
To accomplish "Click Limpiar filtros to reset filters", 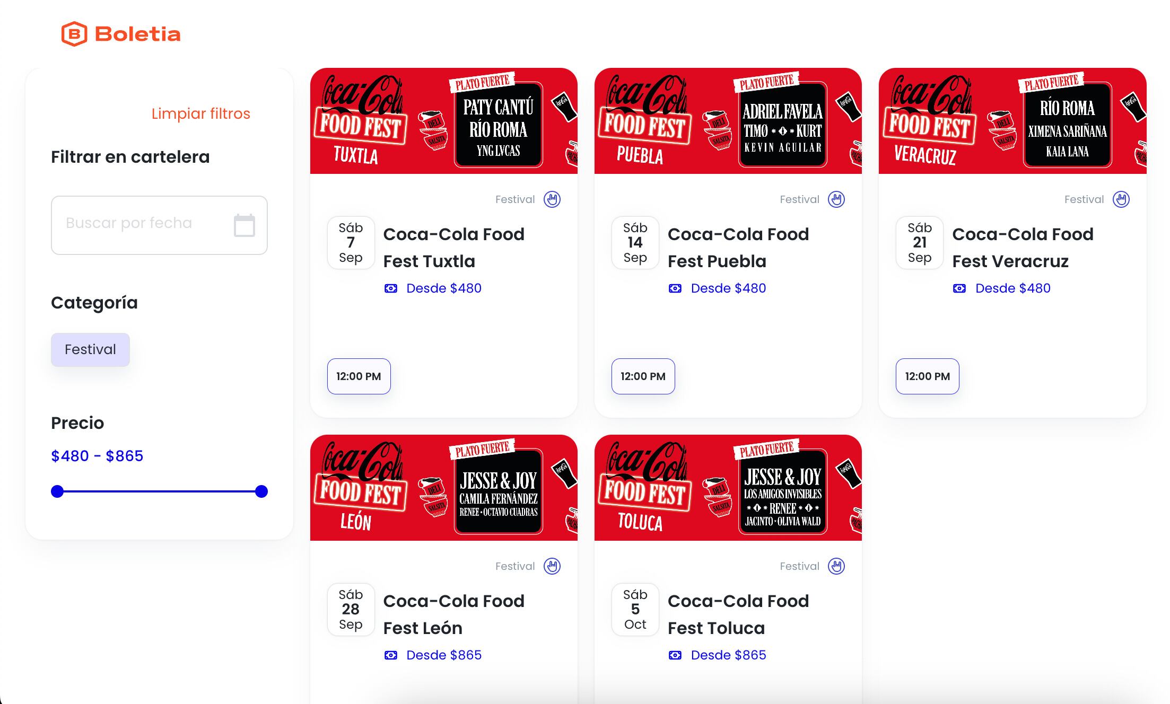I will point(200,113).
